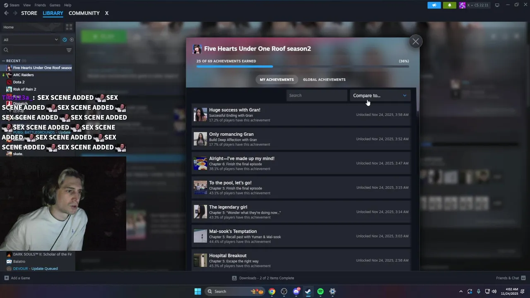Focus the achievements Search field
The width and height of the screenshot is (530, 298).
point(317,96)
